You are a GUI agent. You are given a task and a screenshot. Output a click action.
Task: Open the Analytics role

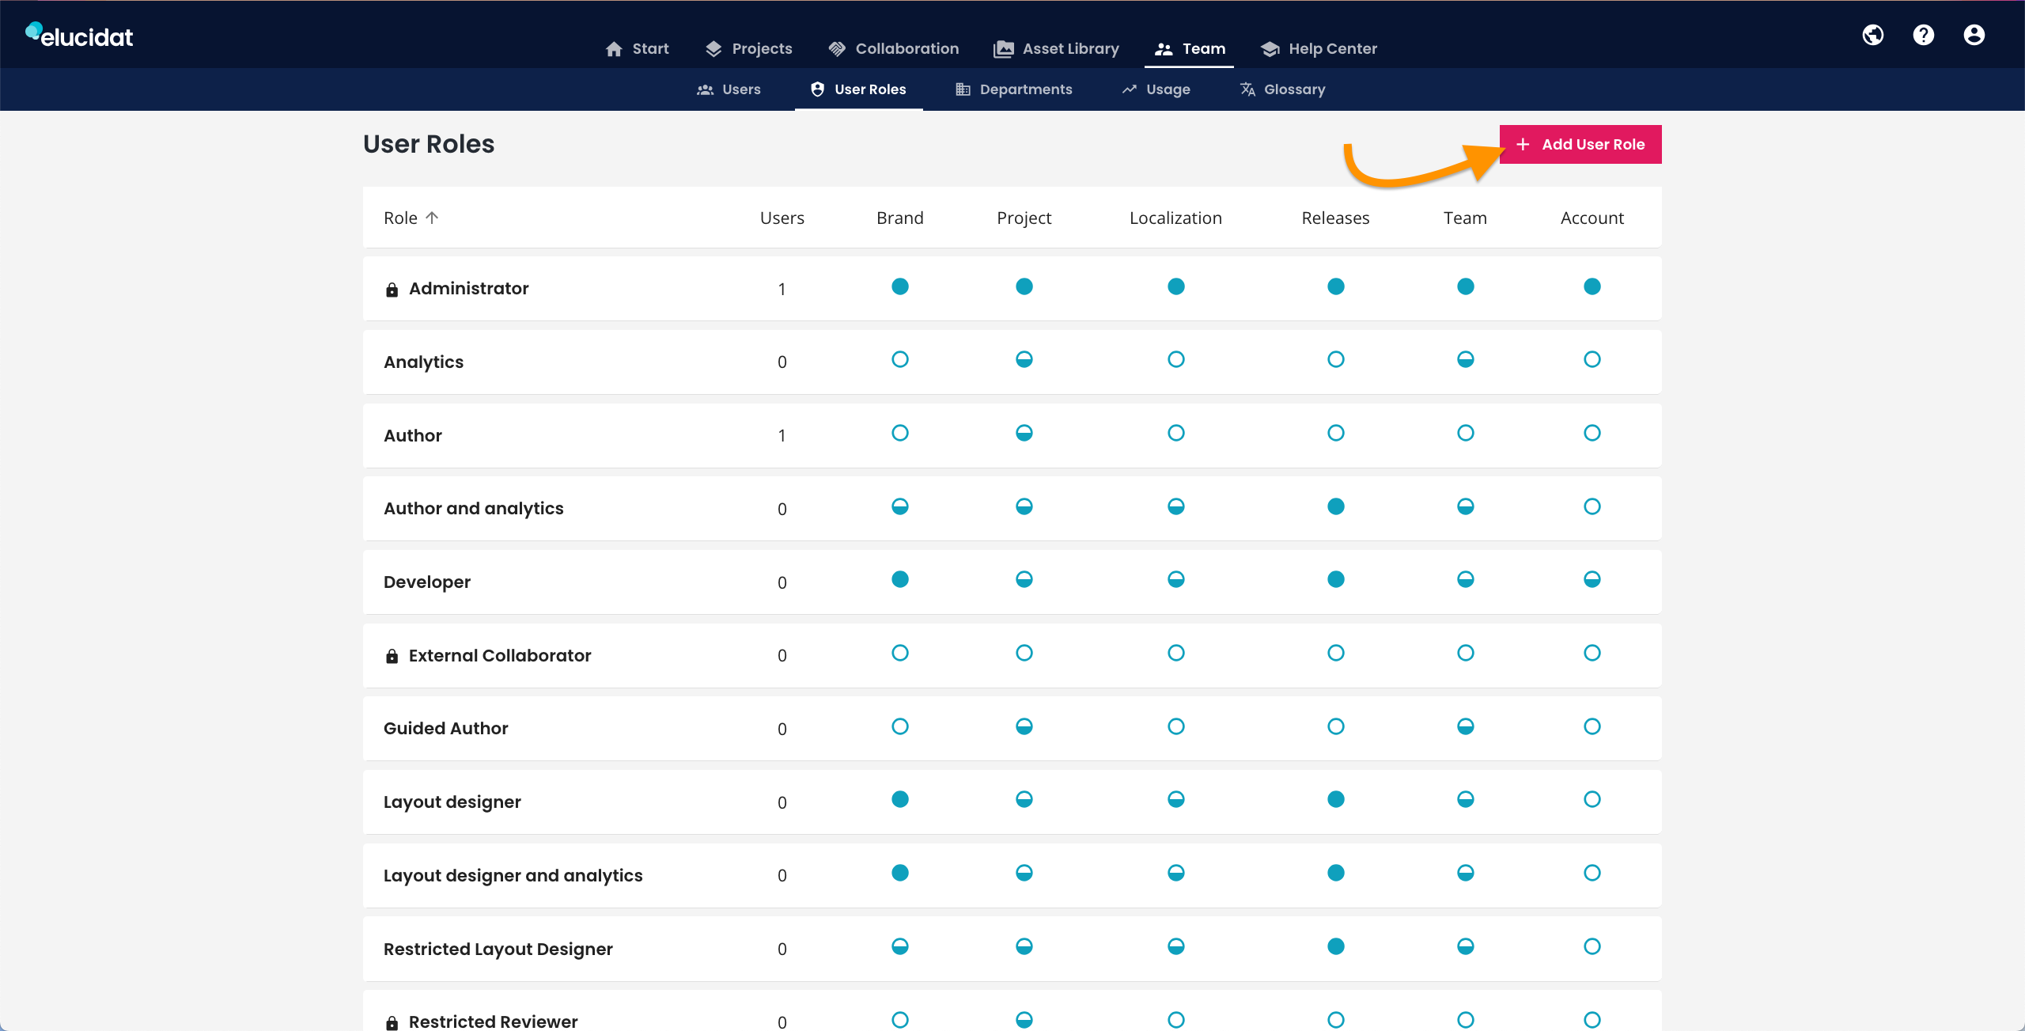(423, 362)
